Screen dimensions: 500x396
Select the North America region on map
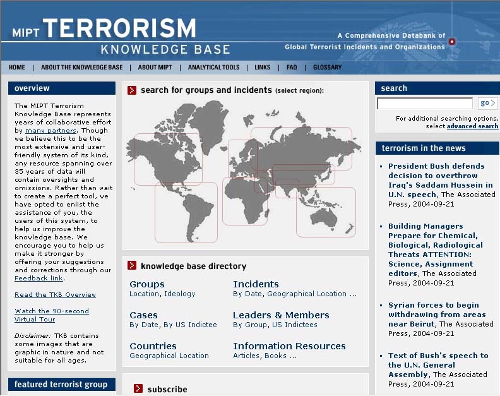(x=167, y=159)
